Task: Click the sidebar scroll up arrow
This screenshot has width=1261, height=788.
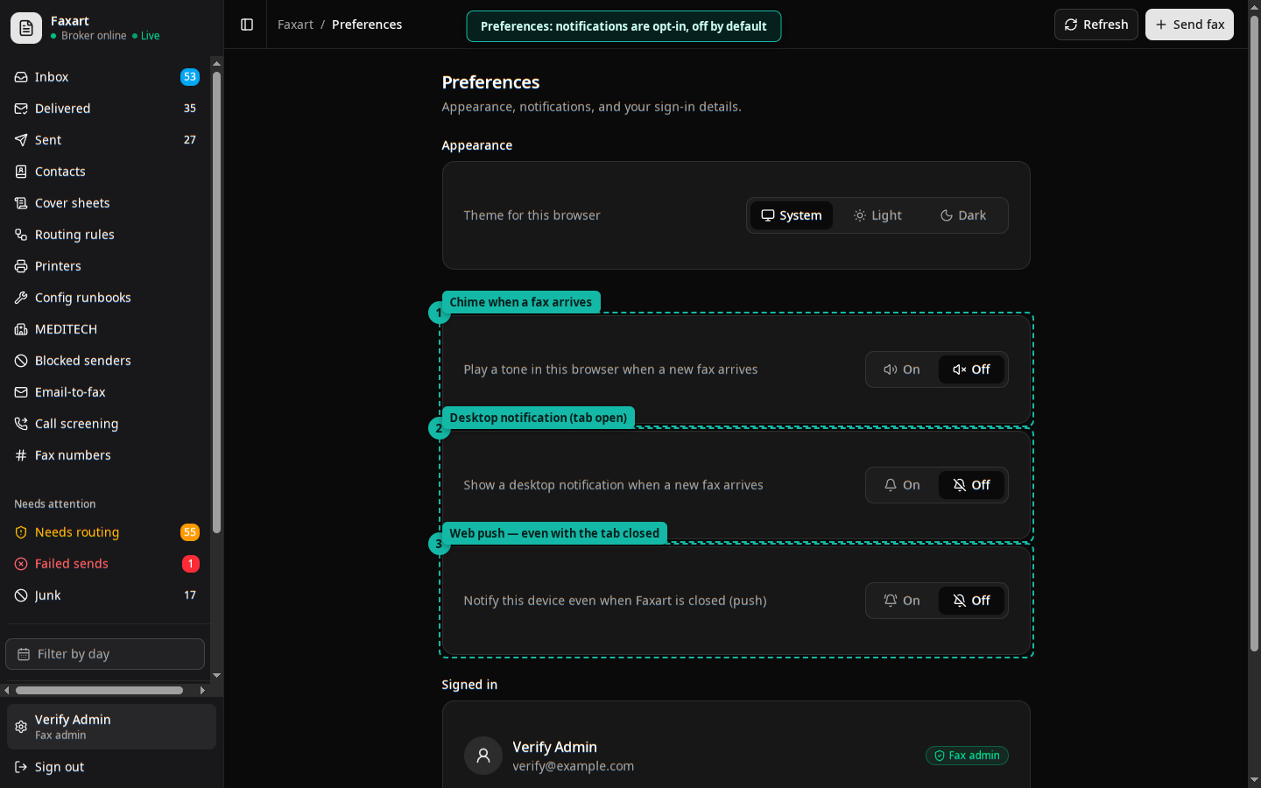Action: pos(216,63)
